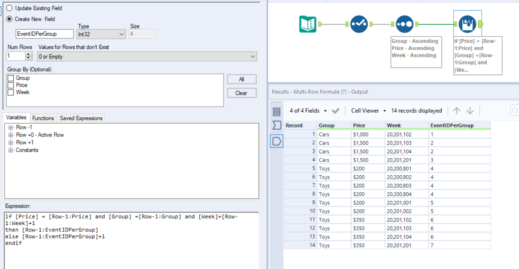Sort by the Group column header
The height and width of the screenshot is (269, 519).
click(333, 126)
